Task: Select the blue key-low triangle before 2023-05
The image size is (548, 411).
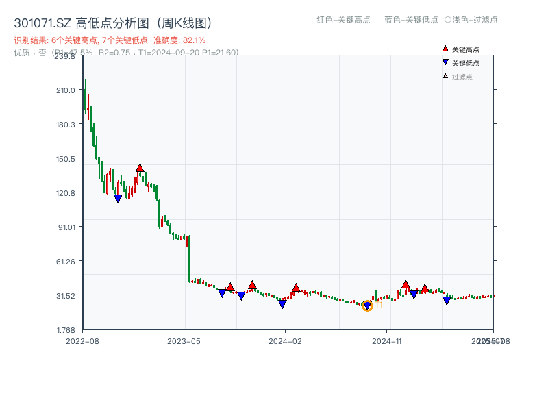Action: click(x=118, y=199)
